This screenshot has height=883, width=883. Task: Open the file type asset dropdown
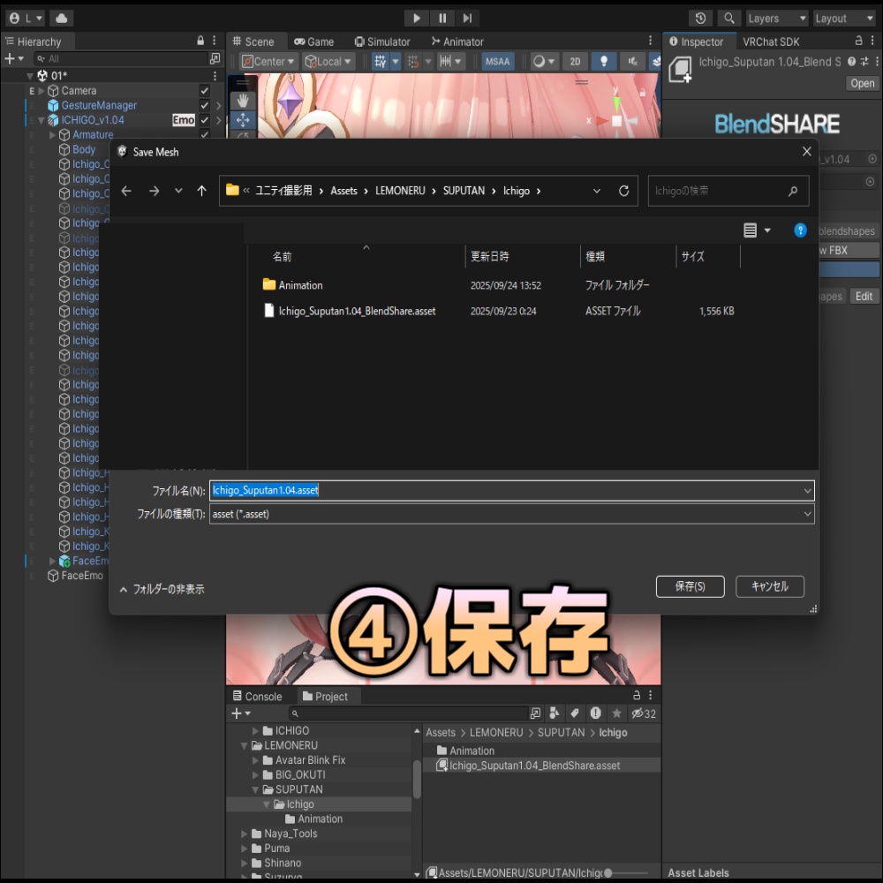511,514
